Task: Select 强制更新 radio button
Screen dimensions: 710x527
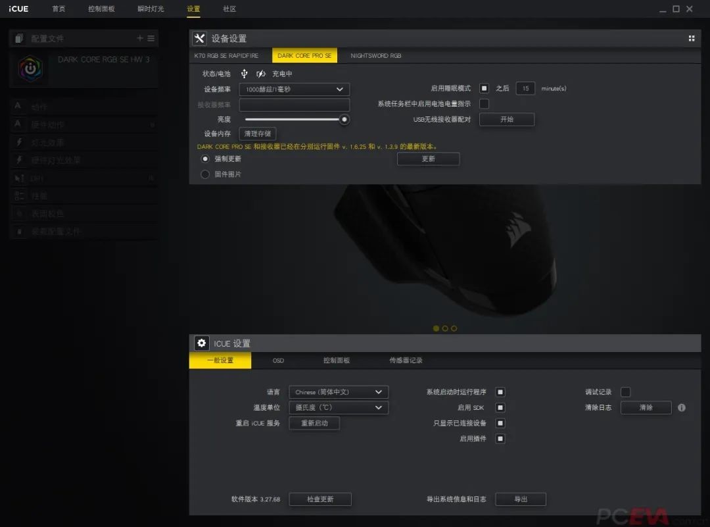Action: [x=205, y=159]
